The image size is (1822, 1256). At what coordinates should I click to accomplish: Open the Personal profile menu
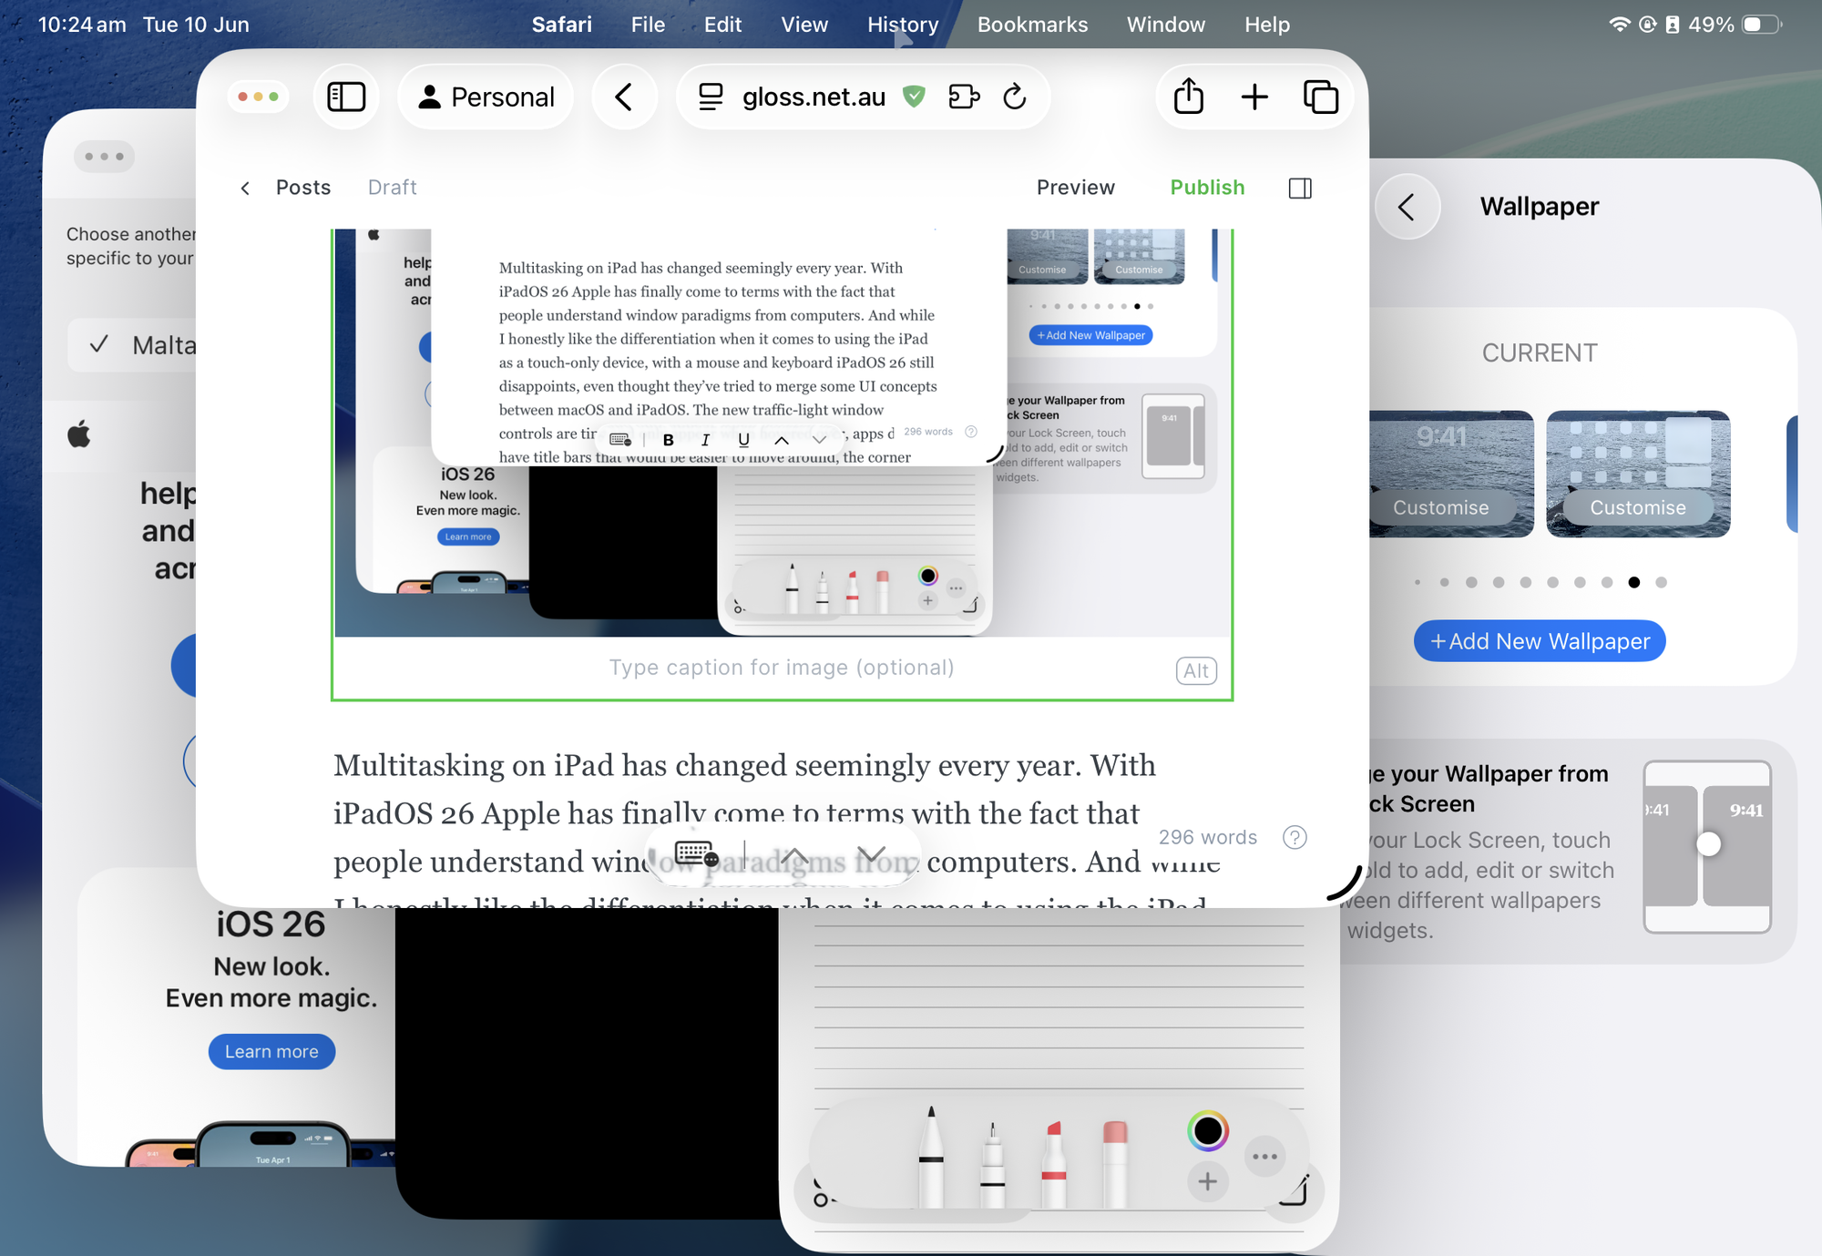pyautogui.click(x=486, y=97)
